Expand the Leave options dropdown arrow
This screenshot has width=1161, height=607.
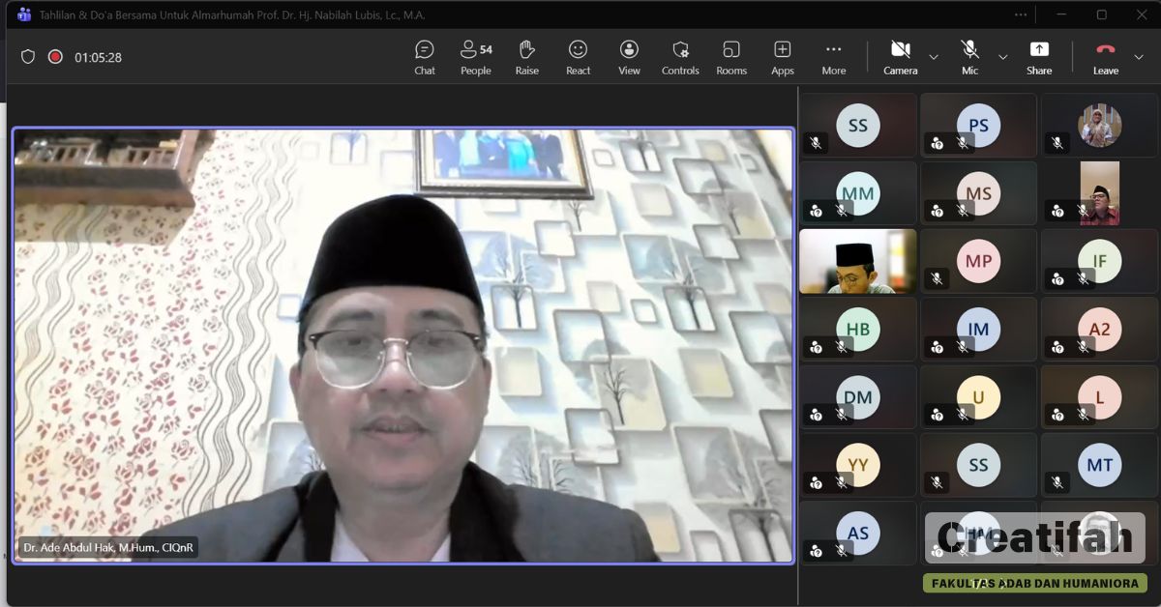point(1139,57)
